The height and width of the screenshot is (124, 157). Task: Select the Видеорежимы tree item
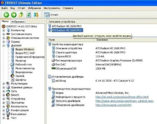point(24,72)
